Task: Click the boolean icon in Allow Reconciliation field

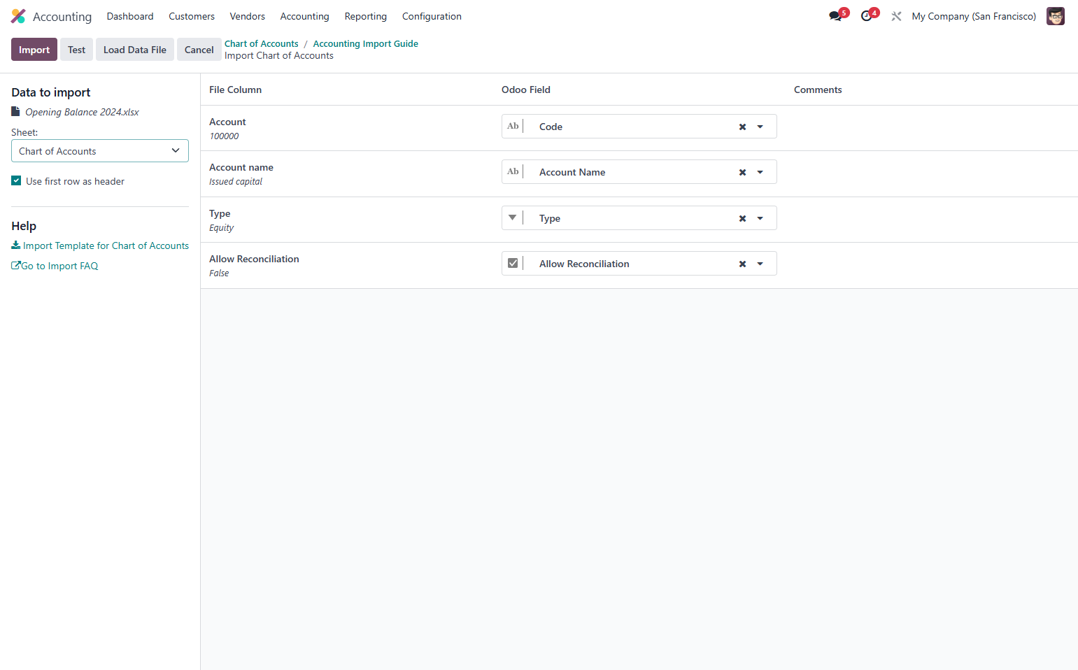Action: click(513, 263)
